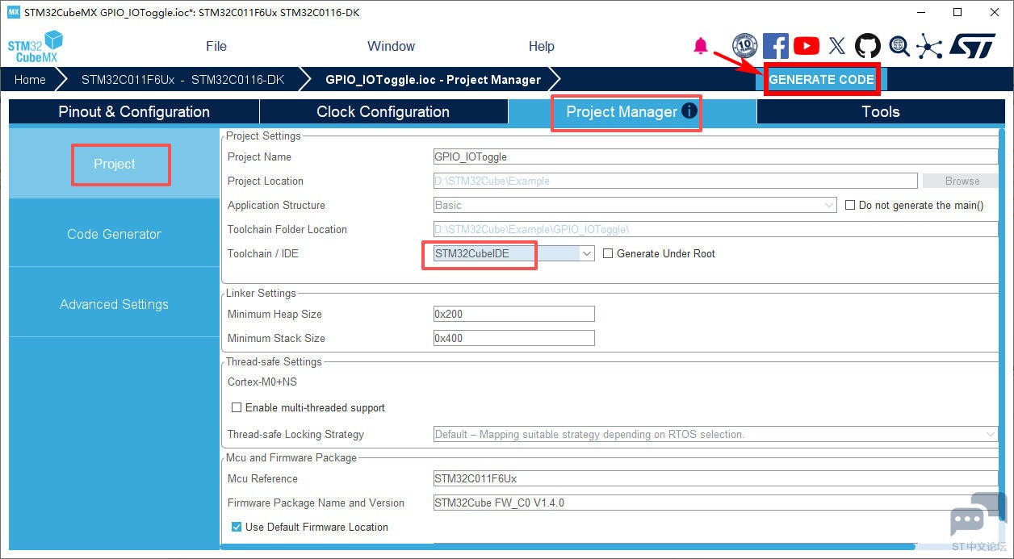Open the Facebook icon link
The image size is (1014, 559).
tap(775, 46)
